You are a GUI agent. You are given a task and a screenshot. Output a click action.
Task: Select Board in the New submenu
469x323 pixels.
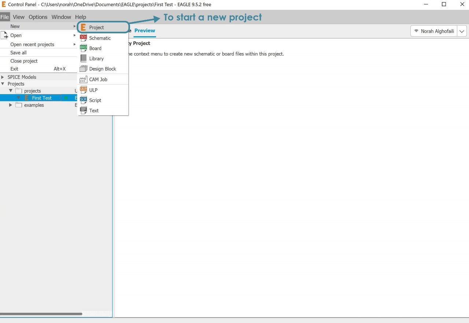click(103, 48)
